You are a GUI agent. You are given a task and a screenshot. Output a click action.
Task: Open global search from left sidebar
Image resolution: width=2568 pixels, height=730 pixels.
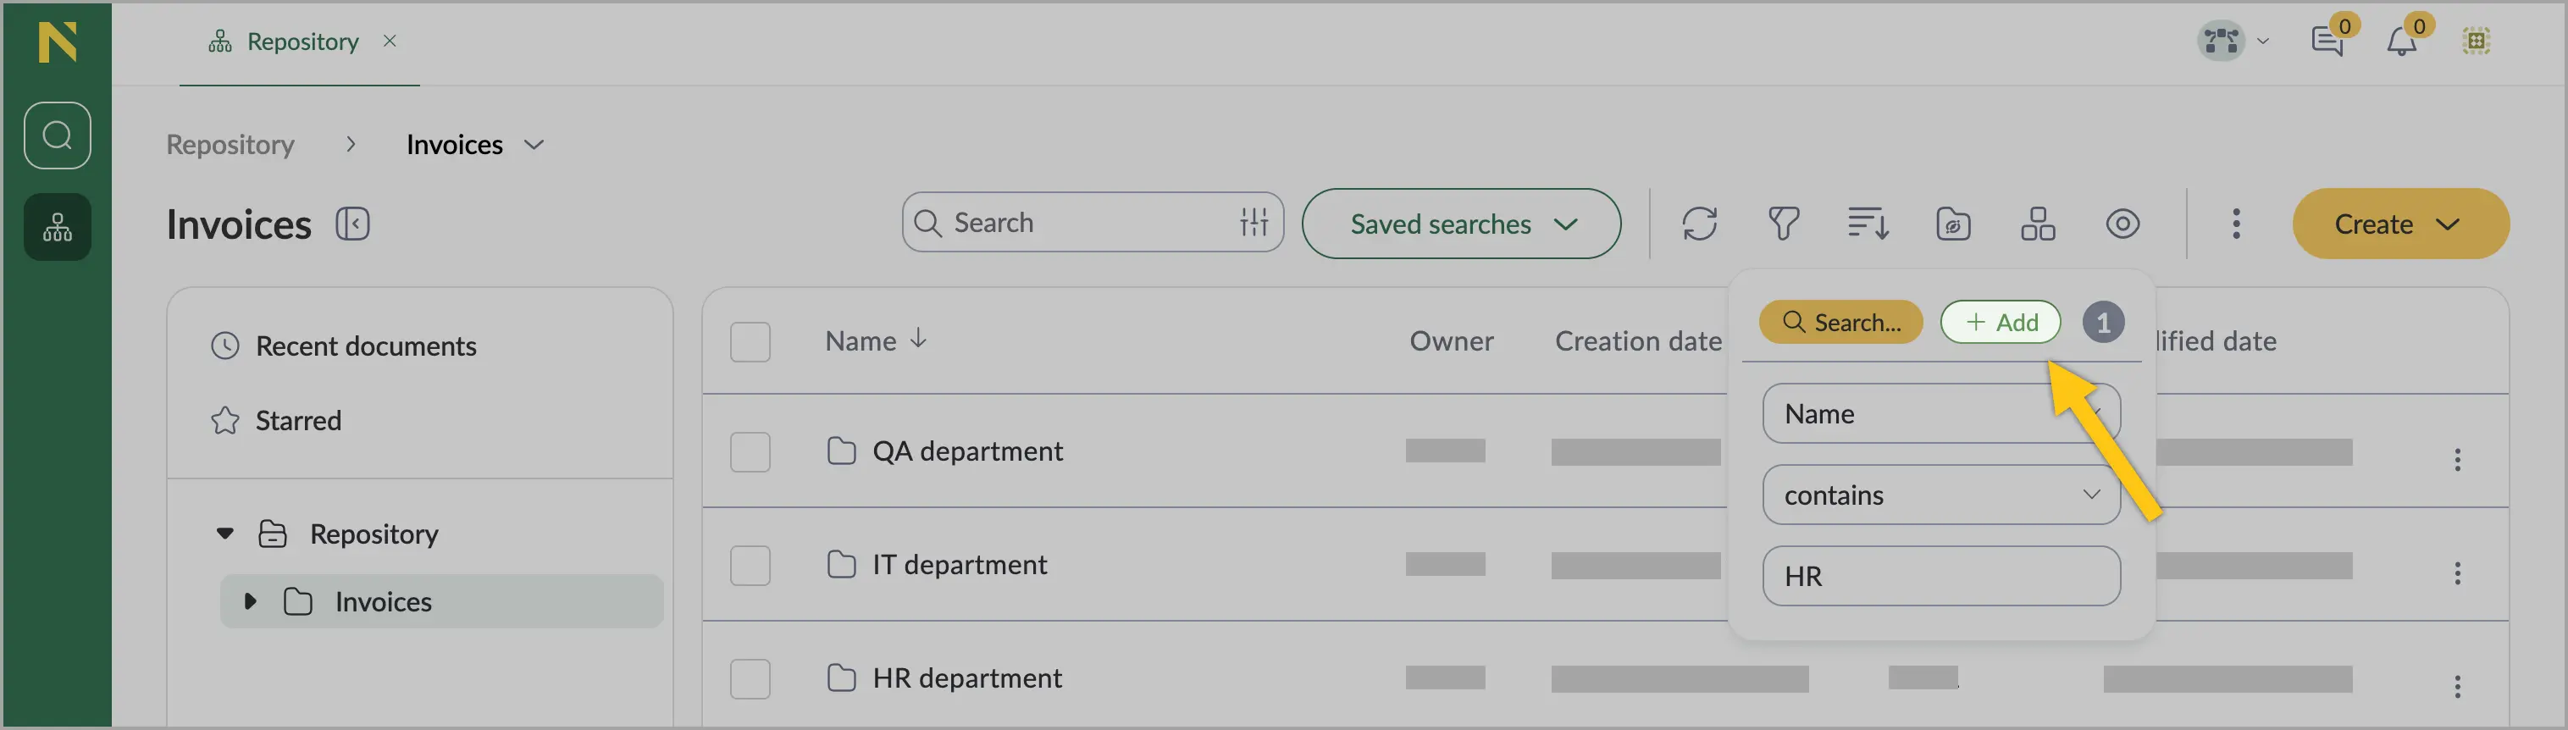57,135
